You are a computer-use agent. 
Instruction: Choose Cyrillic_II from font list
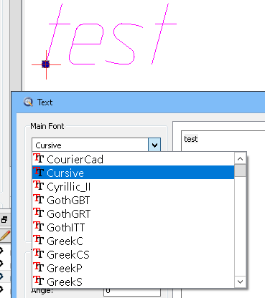coord(133,186)
